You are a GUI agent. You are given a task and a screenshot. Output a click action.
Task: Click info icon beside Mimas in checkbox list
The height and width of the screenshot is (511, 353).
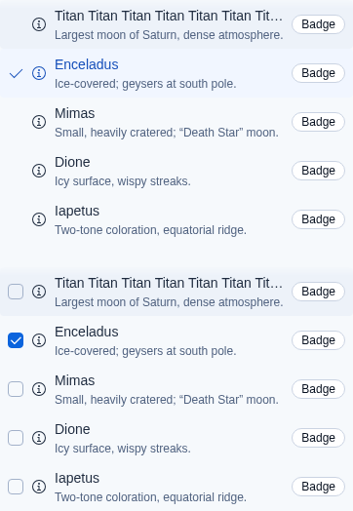click(x=39, y=389)
